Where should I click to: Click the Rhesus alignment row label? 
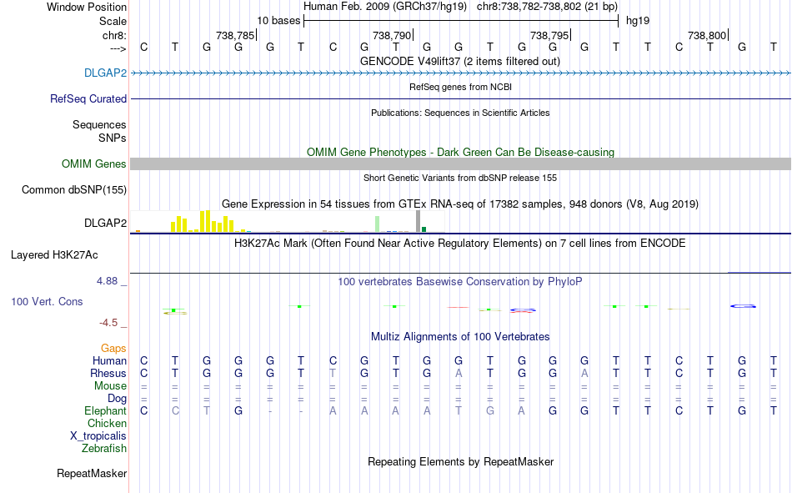[108, 373]
